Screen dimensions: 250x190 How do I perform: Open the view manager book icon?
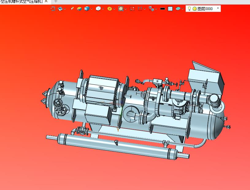coord(60,9)
